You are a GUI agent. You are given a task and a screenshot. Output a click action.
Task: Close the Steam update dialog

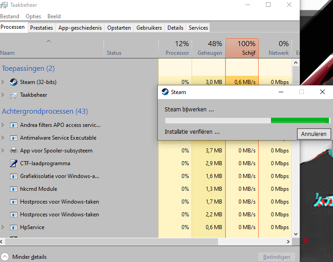[x=323, y=92]
